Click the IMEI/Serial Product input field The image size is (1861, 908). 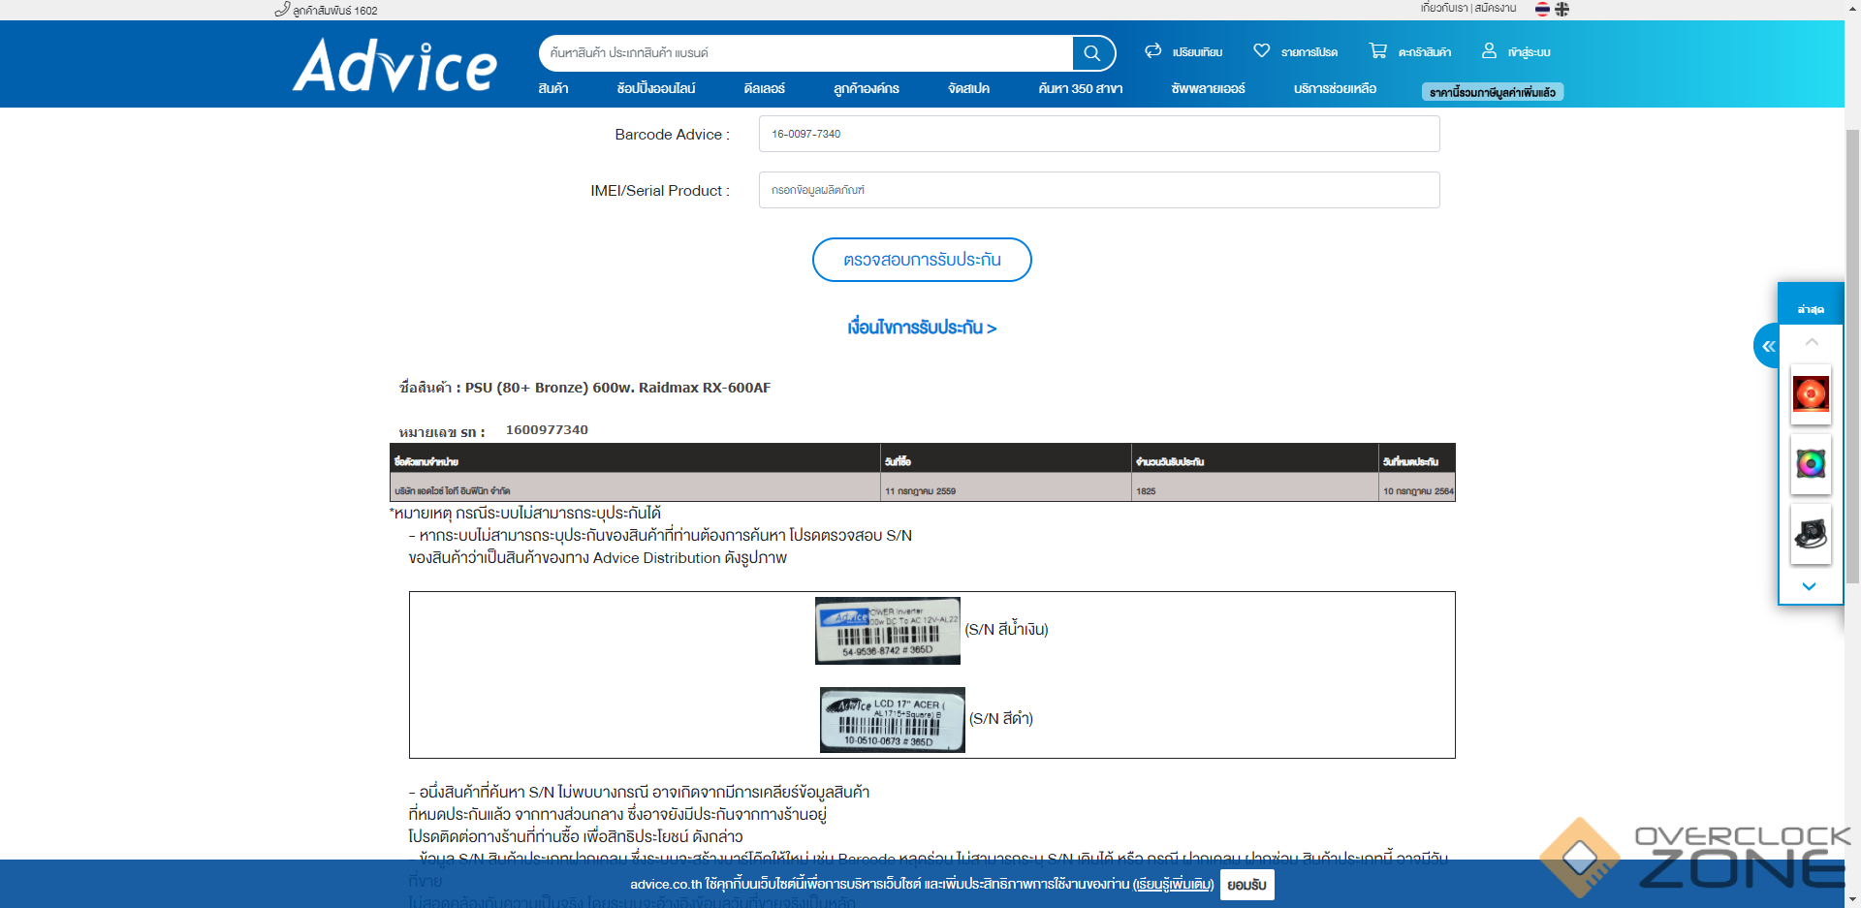tap(1098, 190)
